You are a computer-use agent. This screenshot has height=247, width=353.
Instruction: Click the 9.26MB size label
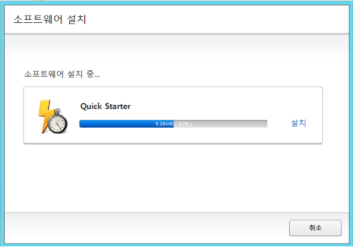164,124
